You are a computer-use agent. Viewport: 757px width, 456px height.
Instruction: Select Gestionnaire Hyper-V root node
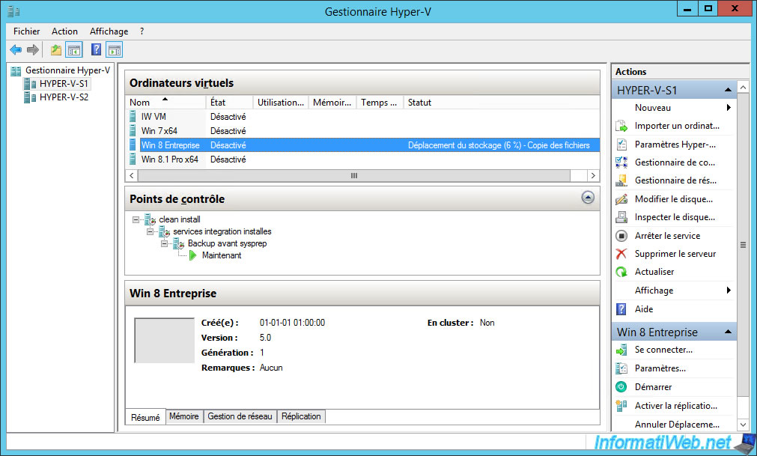(67, 70)
